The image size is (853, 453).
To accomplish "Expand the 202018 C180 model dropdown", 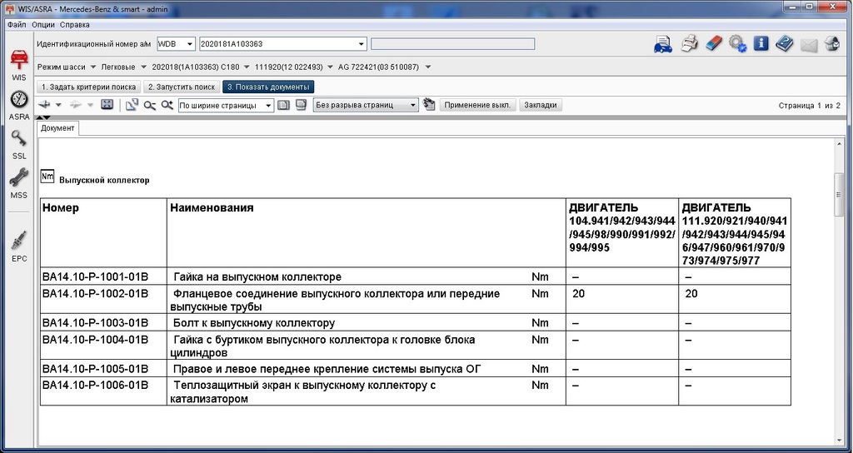I will tap(247, 67).
